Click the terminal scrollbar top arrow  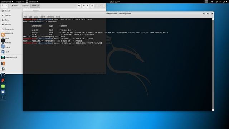pyautogui.click(x=213, y=19)
